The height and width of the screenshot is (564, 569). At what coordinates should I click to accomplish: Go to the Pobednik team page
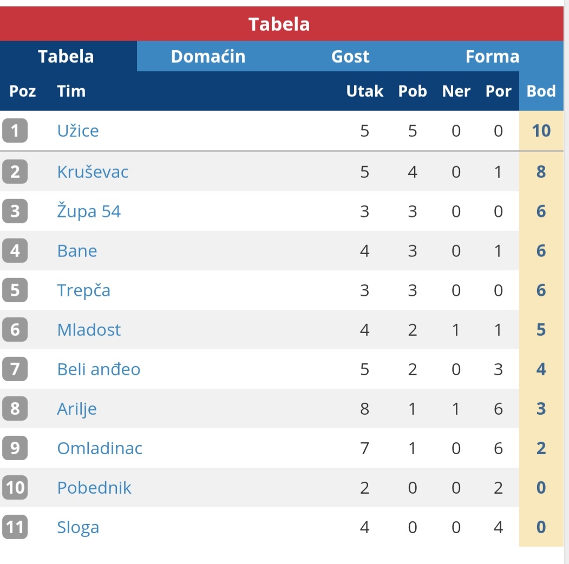pos(94,488)
